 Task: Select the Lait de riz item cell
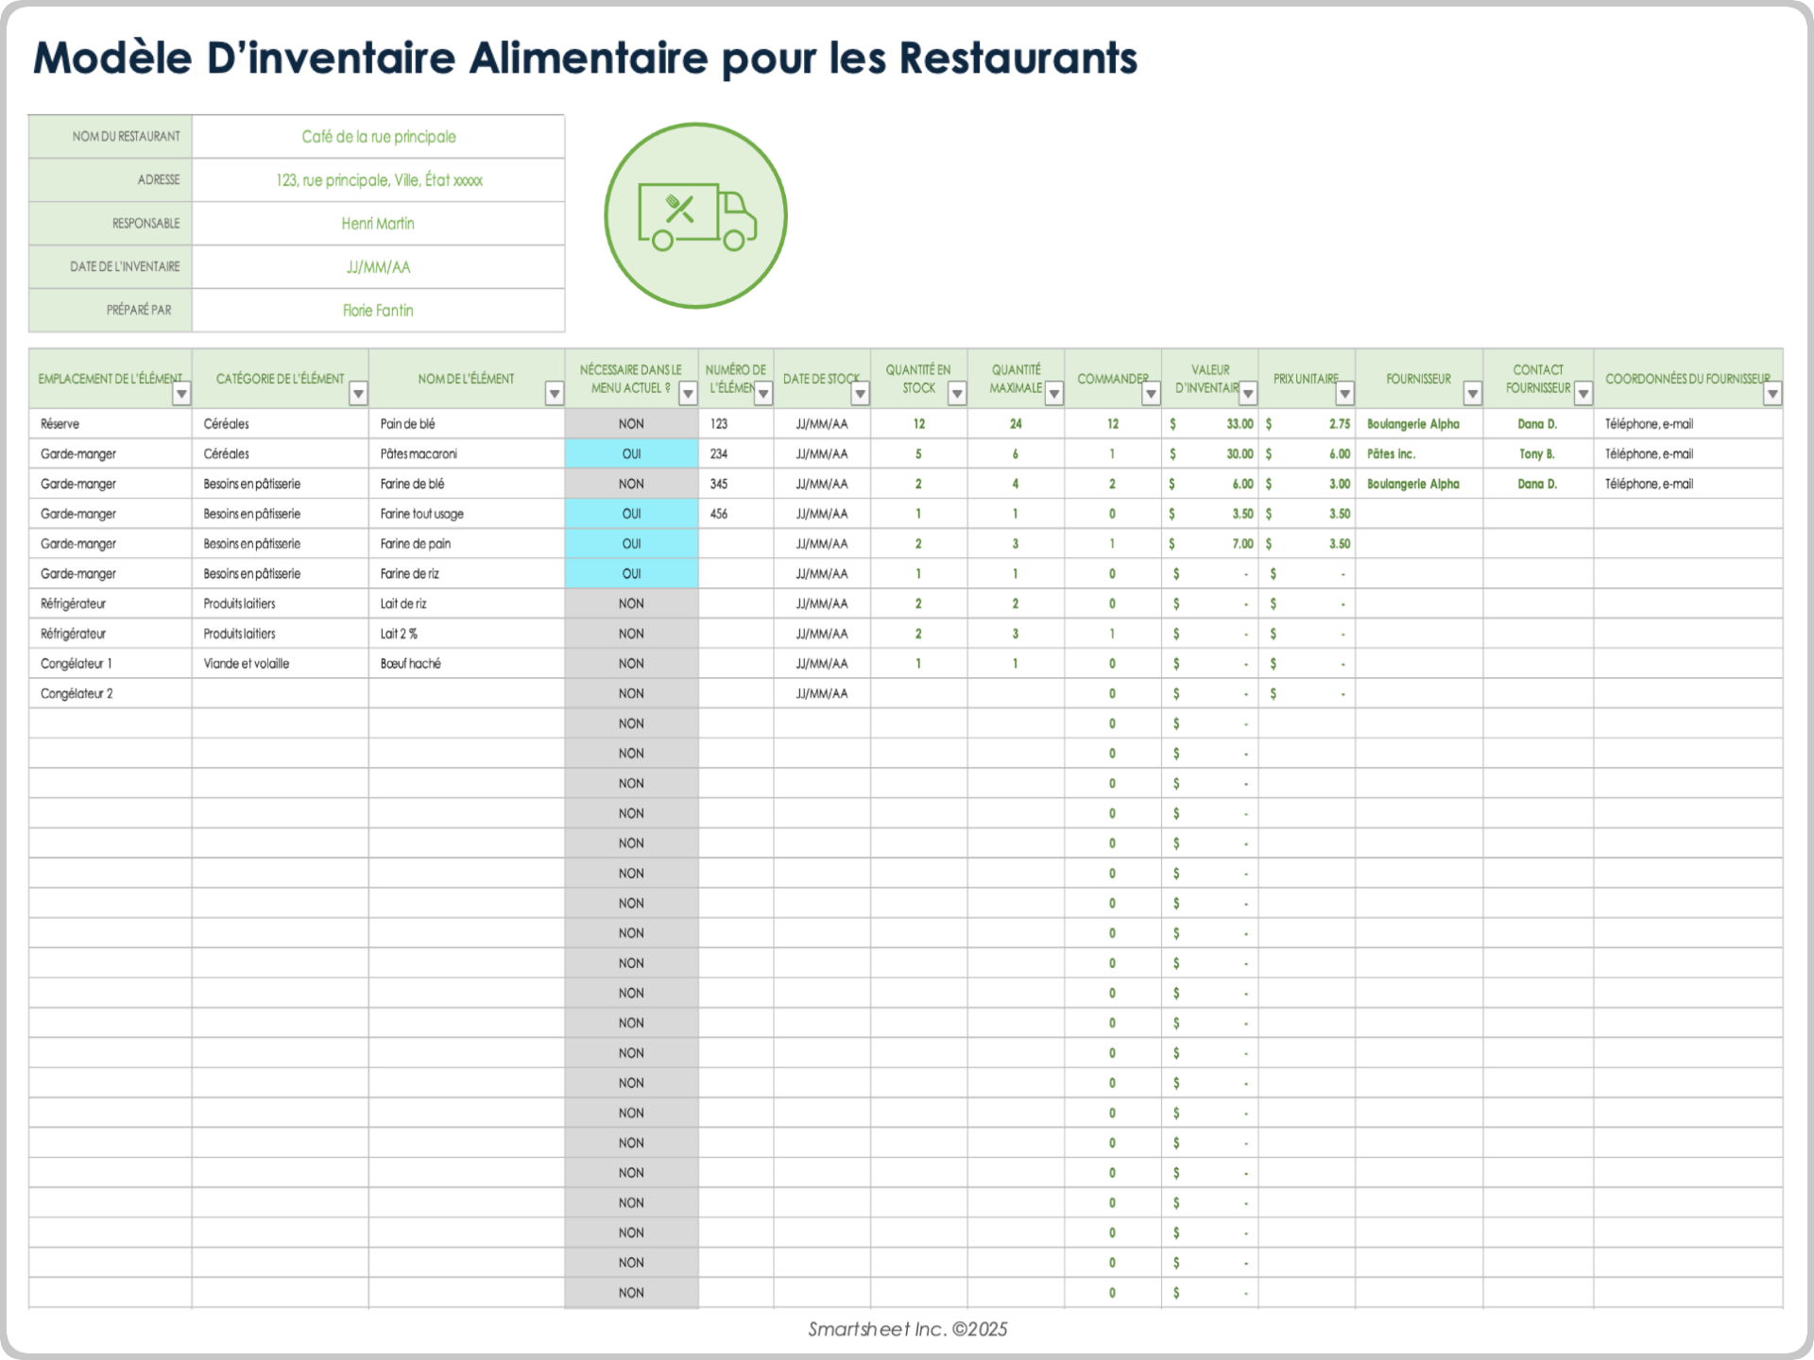467,603
